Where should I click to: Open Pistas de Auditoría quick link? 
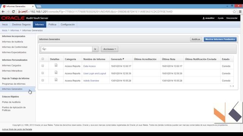coord(11,102)
